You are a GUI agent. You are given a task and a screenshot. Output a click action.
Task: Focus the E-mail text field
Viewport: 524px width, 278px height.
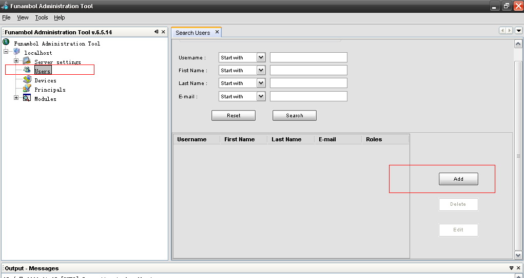tap(308, 96)
